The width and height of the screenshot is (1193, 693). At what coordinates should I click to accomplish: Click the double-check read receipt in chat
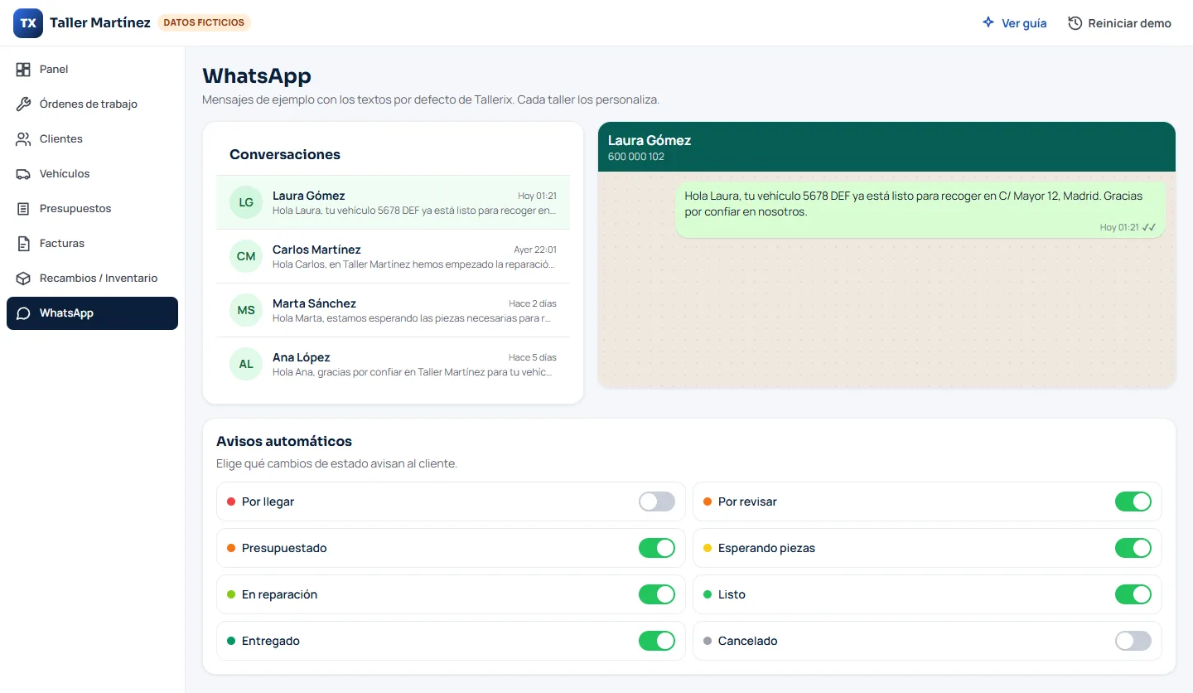1149,227
